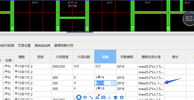Click 0/0 cell under 吊筋 column

click(x=105, y=66)
